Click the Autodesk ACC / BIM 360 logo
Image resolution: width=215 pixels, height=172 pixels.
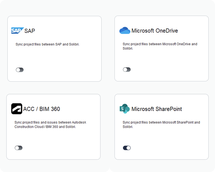point(17,109)
